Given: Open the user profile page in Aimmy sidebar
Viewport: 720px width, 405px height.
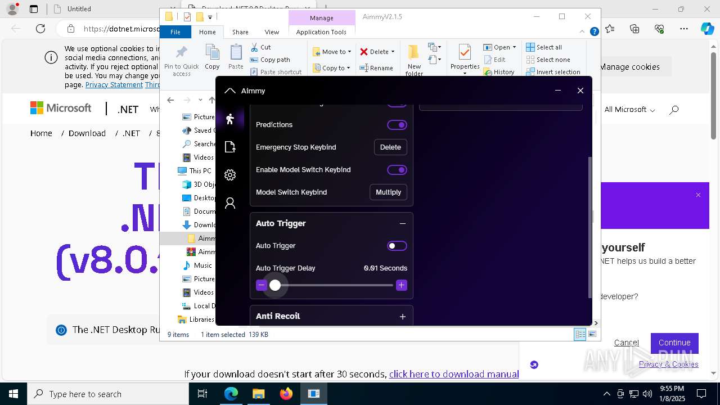Looking at the screenshot, I should 229,203.
